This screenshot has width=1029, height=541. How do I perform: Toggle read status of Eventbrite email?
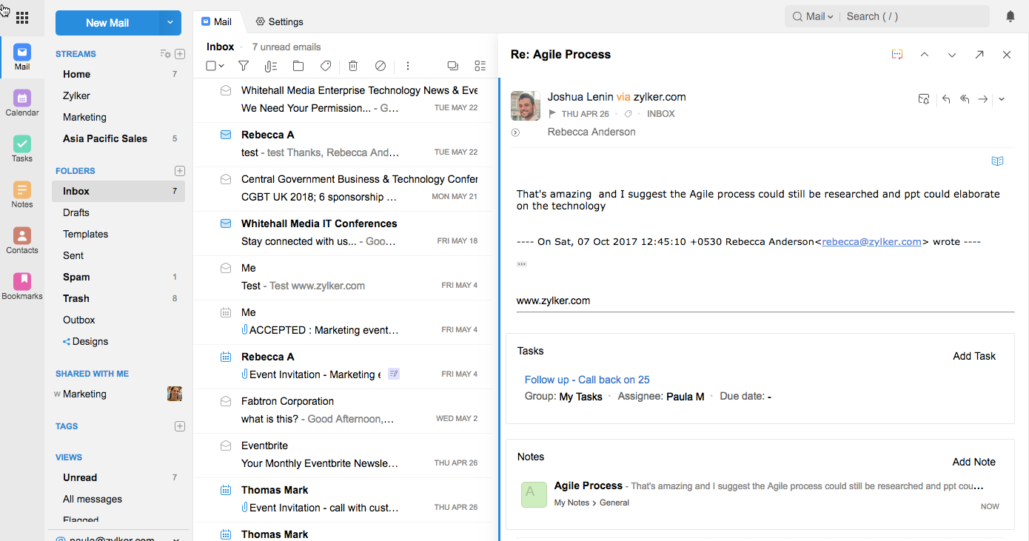tap(226, 446)
